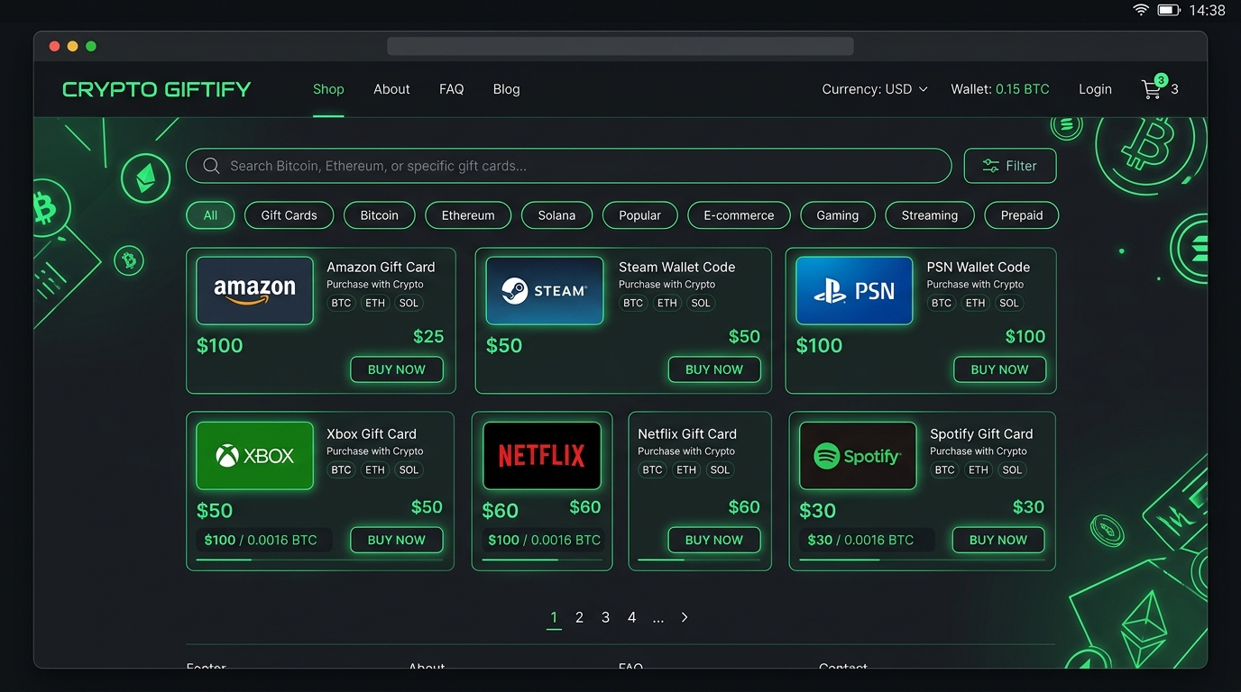Click the Spotify card progress bar
Screen dimensions: 1241x692
coord(922,560)
